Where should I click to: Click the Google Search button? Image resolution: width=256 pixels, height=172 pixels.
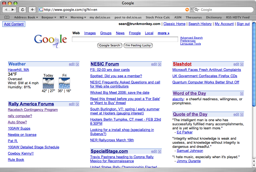click(x=110, y=45)
